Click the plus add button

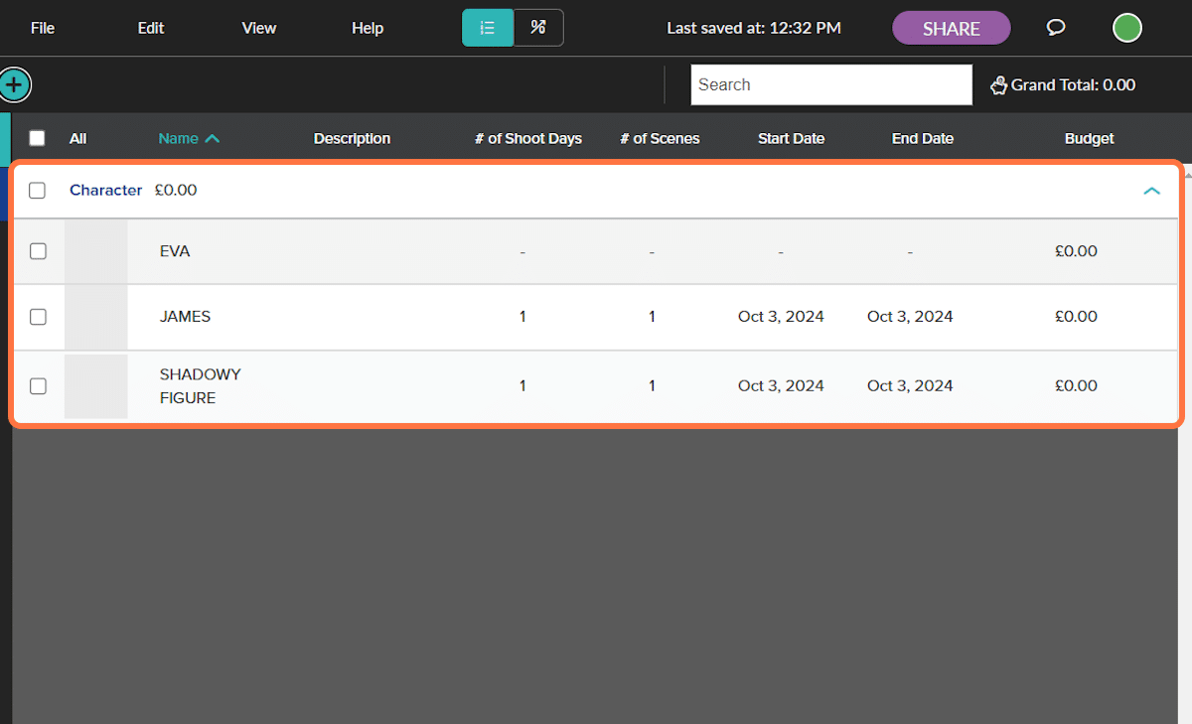point(14,85)
